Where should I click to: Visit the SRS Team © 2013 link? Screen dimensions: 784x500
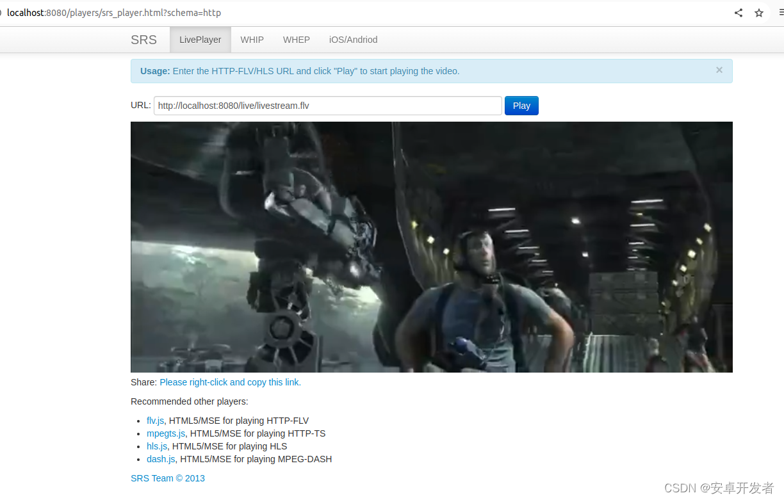pyautogui.click(x=168, y=478)
